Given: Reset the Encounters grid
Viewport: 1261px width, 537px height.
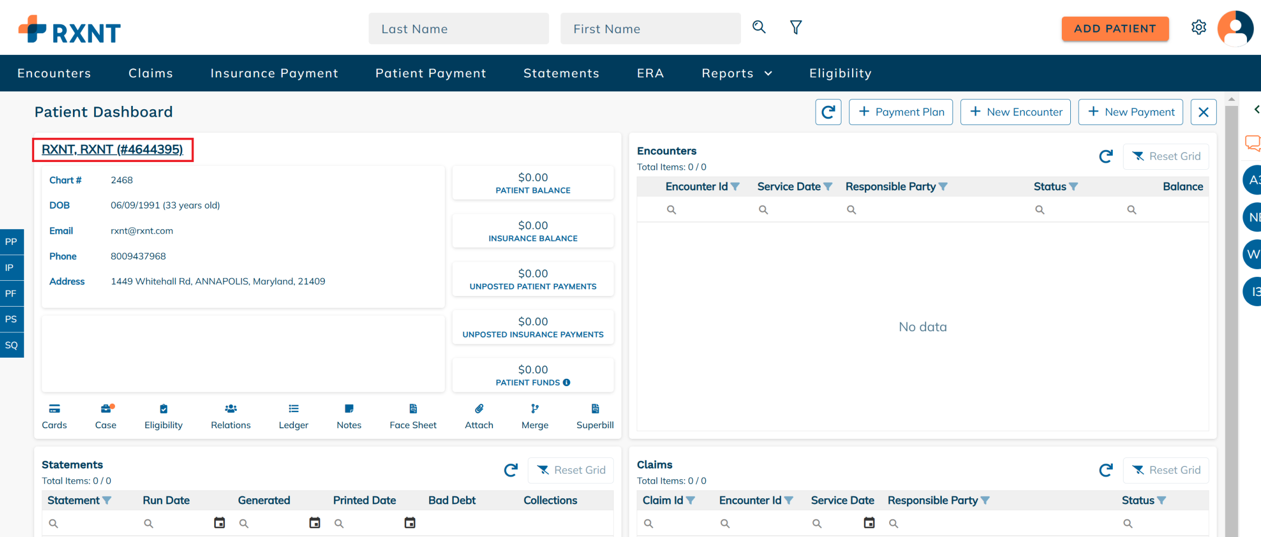Looking at the screenshot, I should 1166,156.
